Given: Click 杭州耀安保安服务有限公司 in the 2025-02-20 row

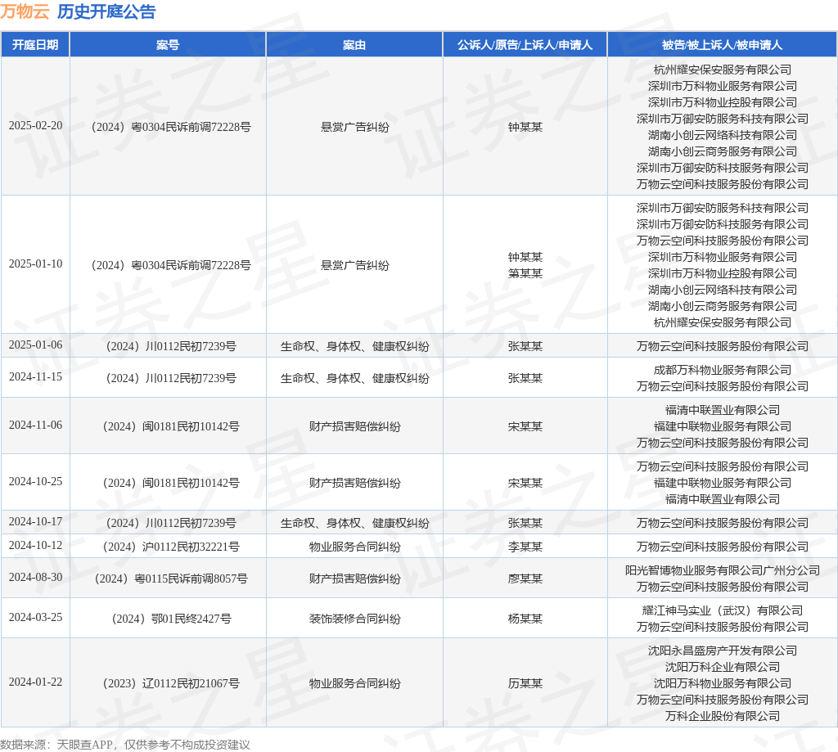Looking at the screenshot, I should (x=723, y=70).
